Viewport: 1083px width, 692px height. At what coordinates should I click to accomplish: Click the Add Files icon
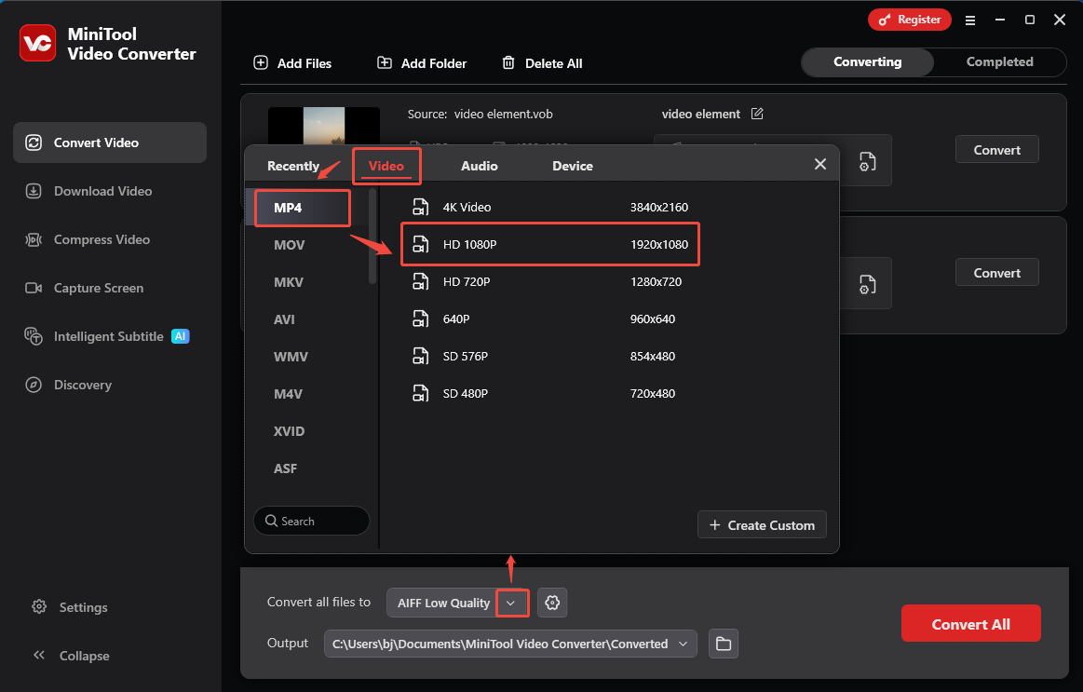(261, 62)
